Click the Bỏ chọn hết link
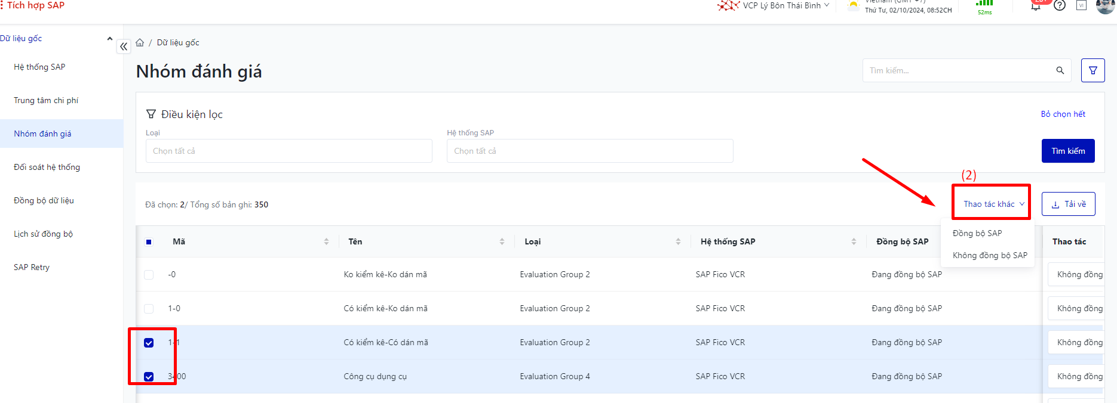Image resolution: width=1117 pixels, height=403 pixels. click(1063, 114)
